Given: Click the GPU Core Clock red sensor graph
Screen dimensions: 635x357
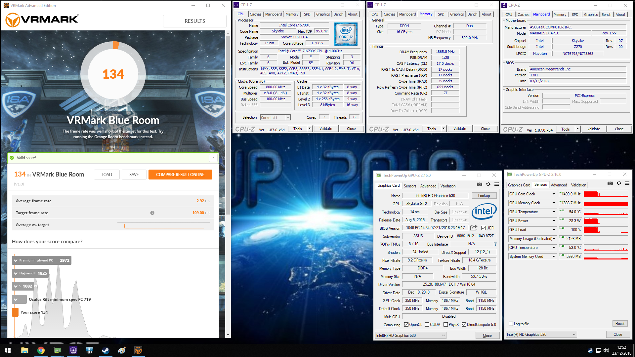Looking at the screenshot, I should 606,194.
